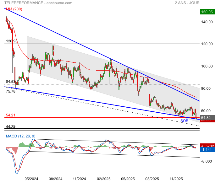Select the blue -1.141 MACD value tag
Viewport: 215px width, 182px height.
pos(207,150)
